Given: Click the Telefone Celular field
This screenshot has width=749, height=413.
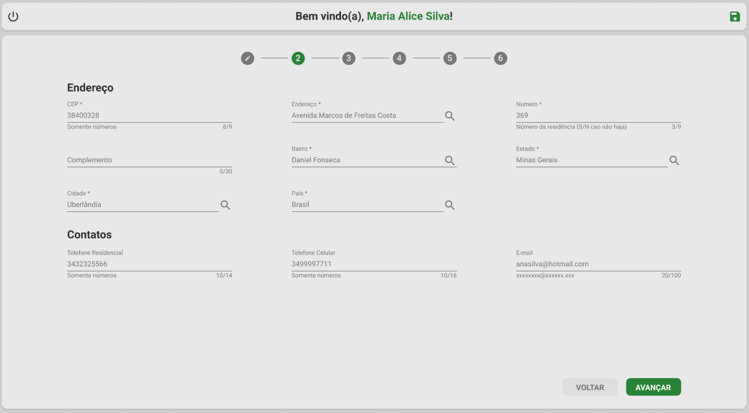Looking at the screenshot, I should [x=374, y=264].
